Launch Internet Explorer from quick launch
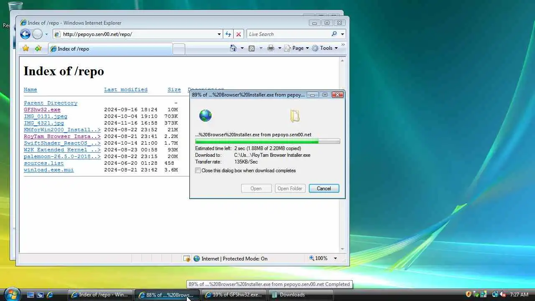This screenshot has width=535, height=301. 50,295
